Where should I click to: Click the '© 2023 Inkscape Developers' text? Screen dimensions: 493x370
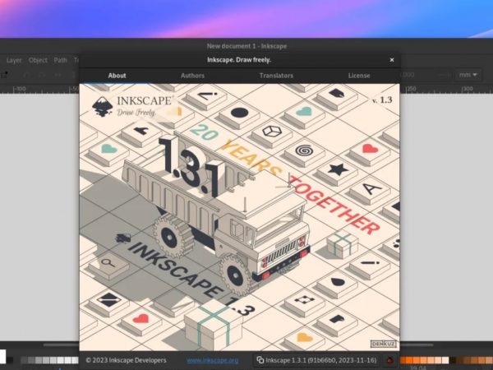click(x=126, y=360)
